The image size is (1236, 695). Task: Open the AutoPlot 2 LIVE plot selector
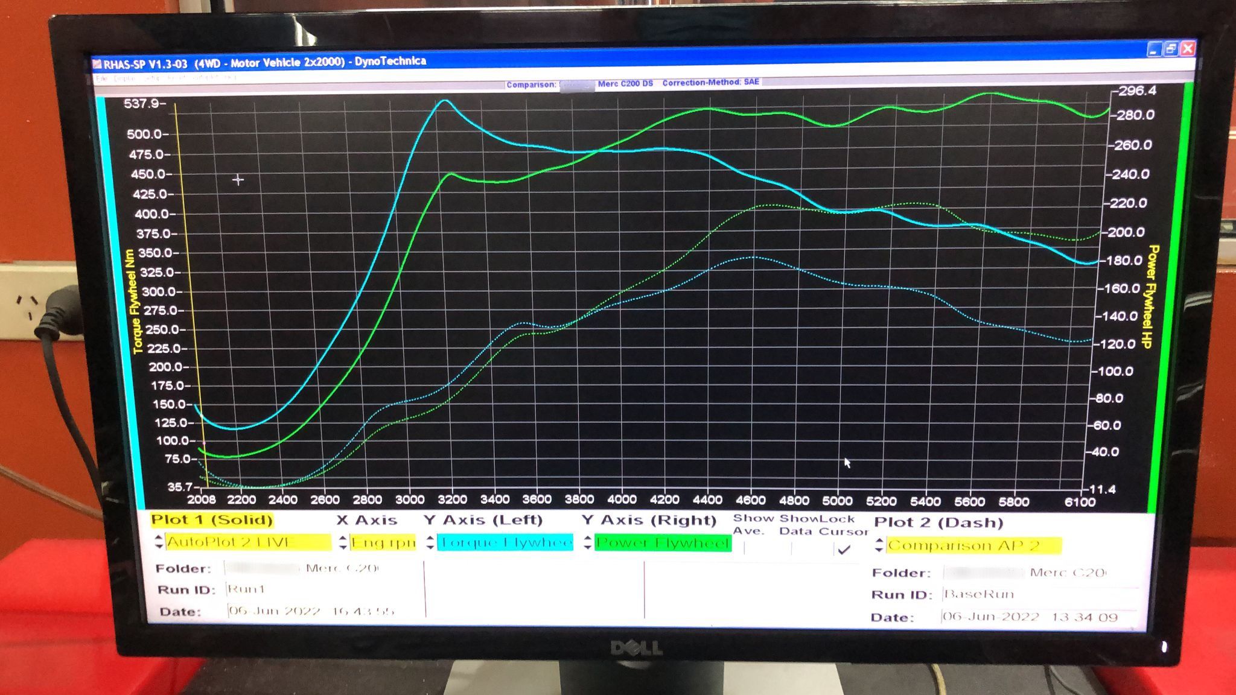tap(247, 542)
